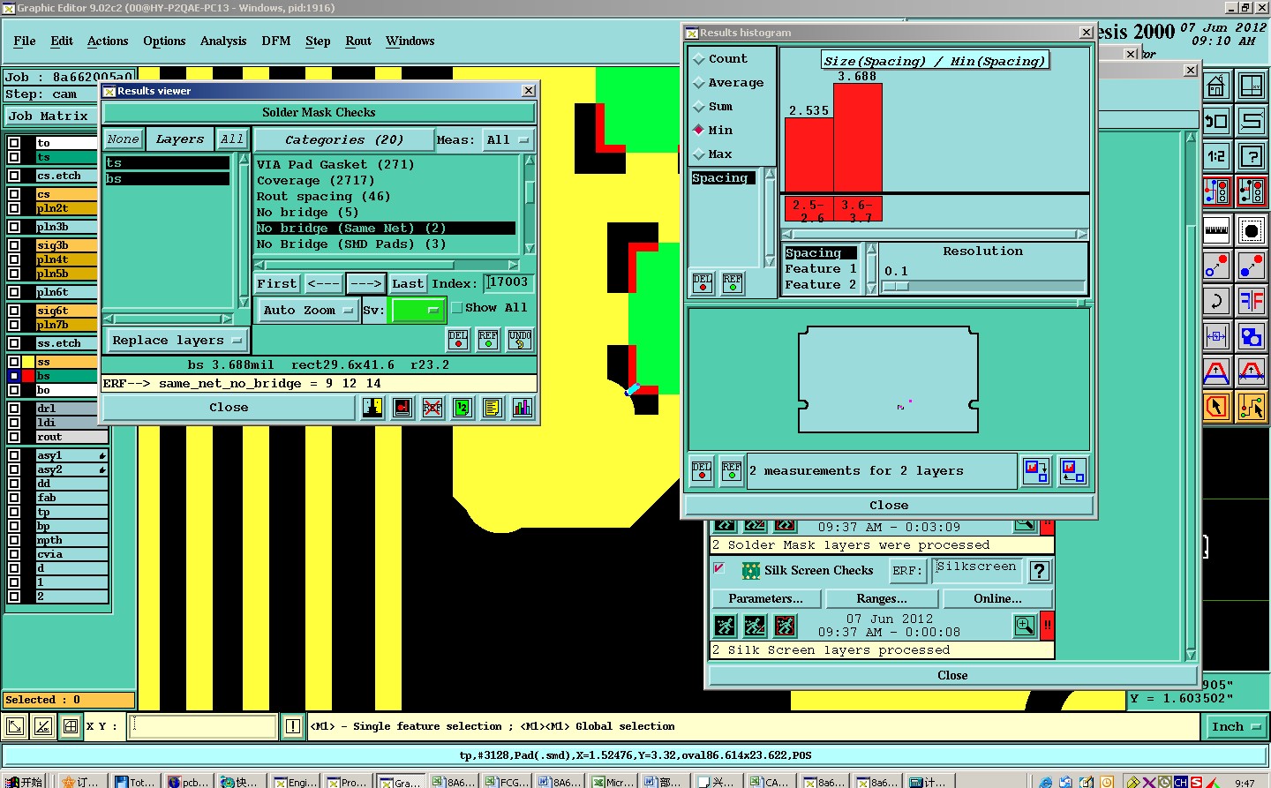The image size is (1271, 788).
Task: Click Parameters... in Silk Screen Checks
Action: (765, 598)
